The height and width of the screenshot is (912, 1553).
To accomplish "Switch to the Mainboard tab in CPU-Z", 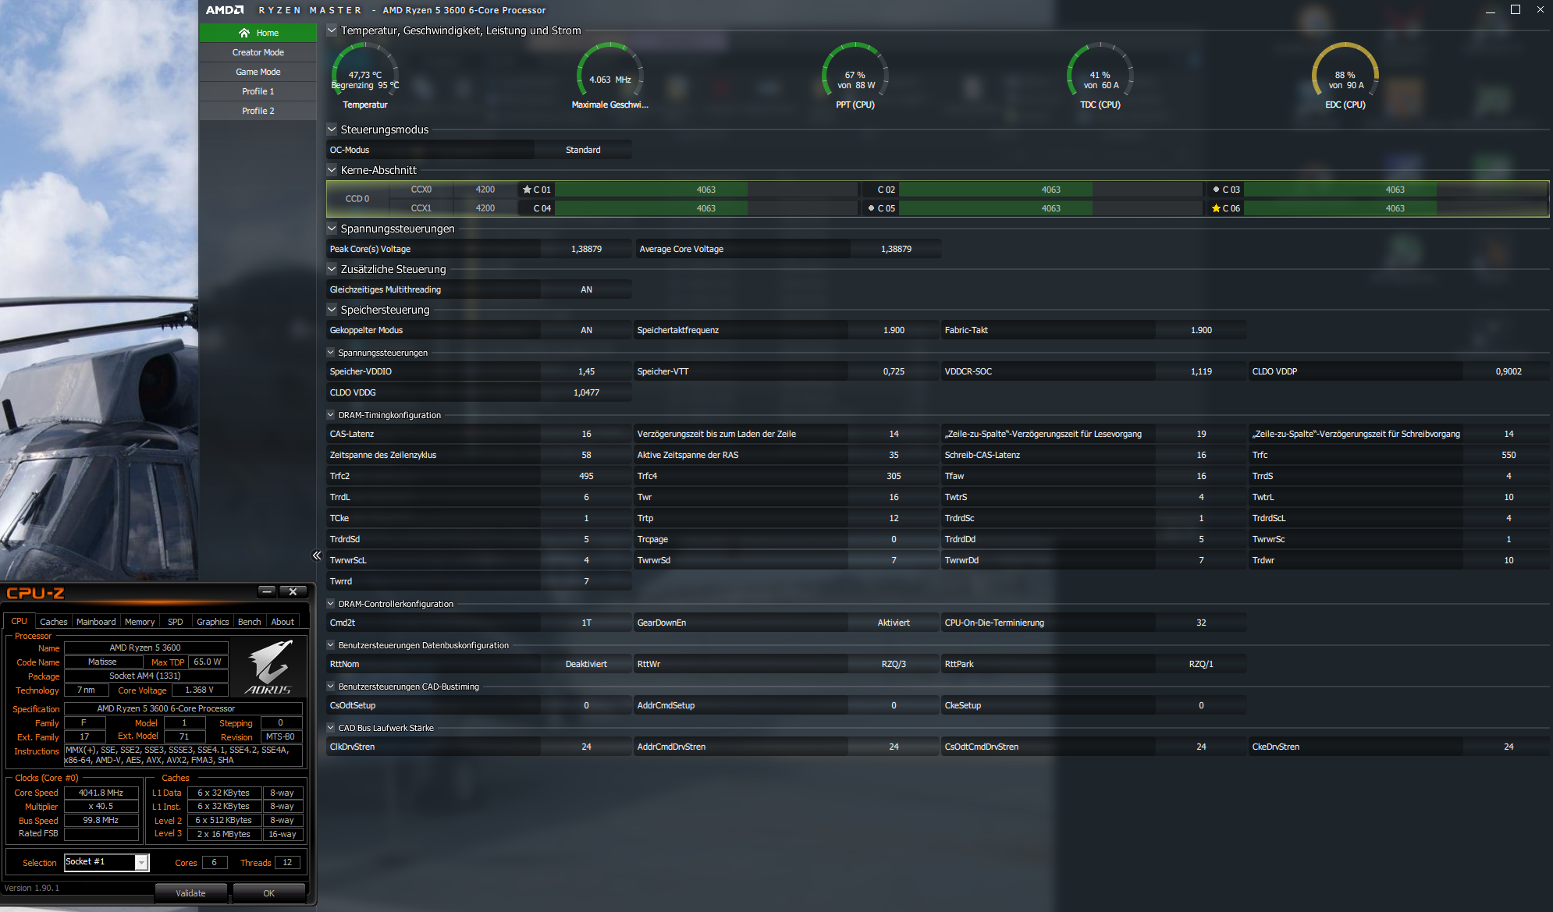I will tap(96, 622).
